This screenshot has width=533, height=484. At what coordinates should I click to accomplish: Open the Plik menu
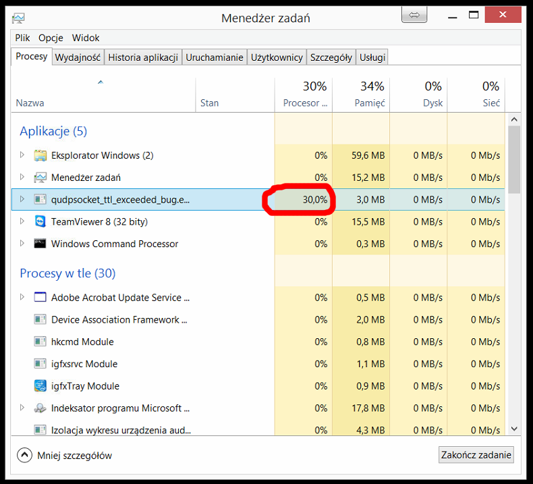23,38
